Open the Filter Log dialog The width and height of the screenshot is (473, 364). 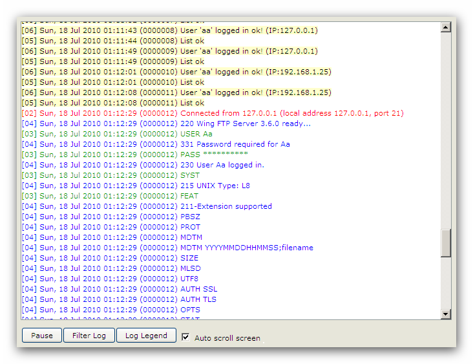pos(89,336)
